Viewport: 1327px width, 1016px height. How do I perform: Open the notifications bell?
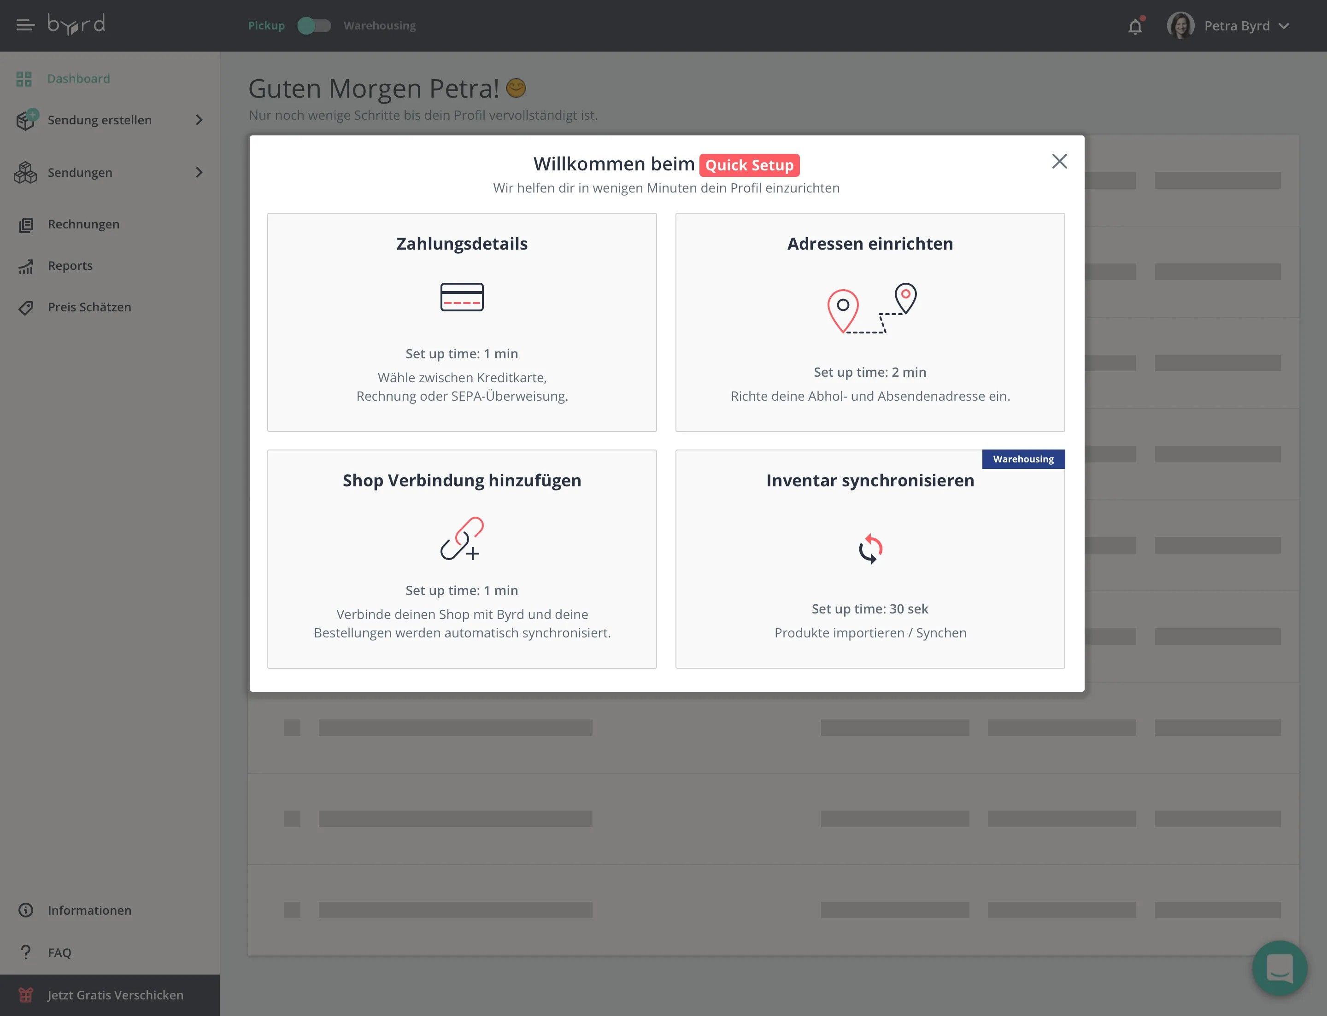(x=1135, y=27)
